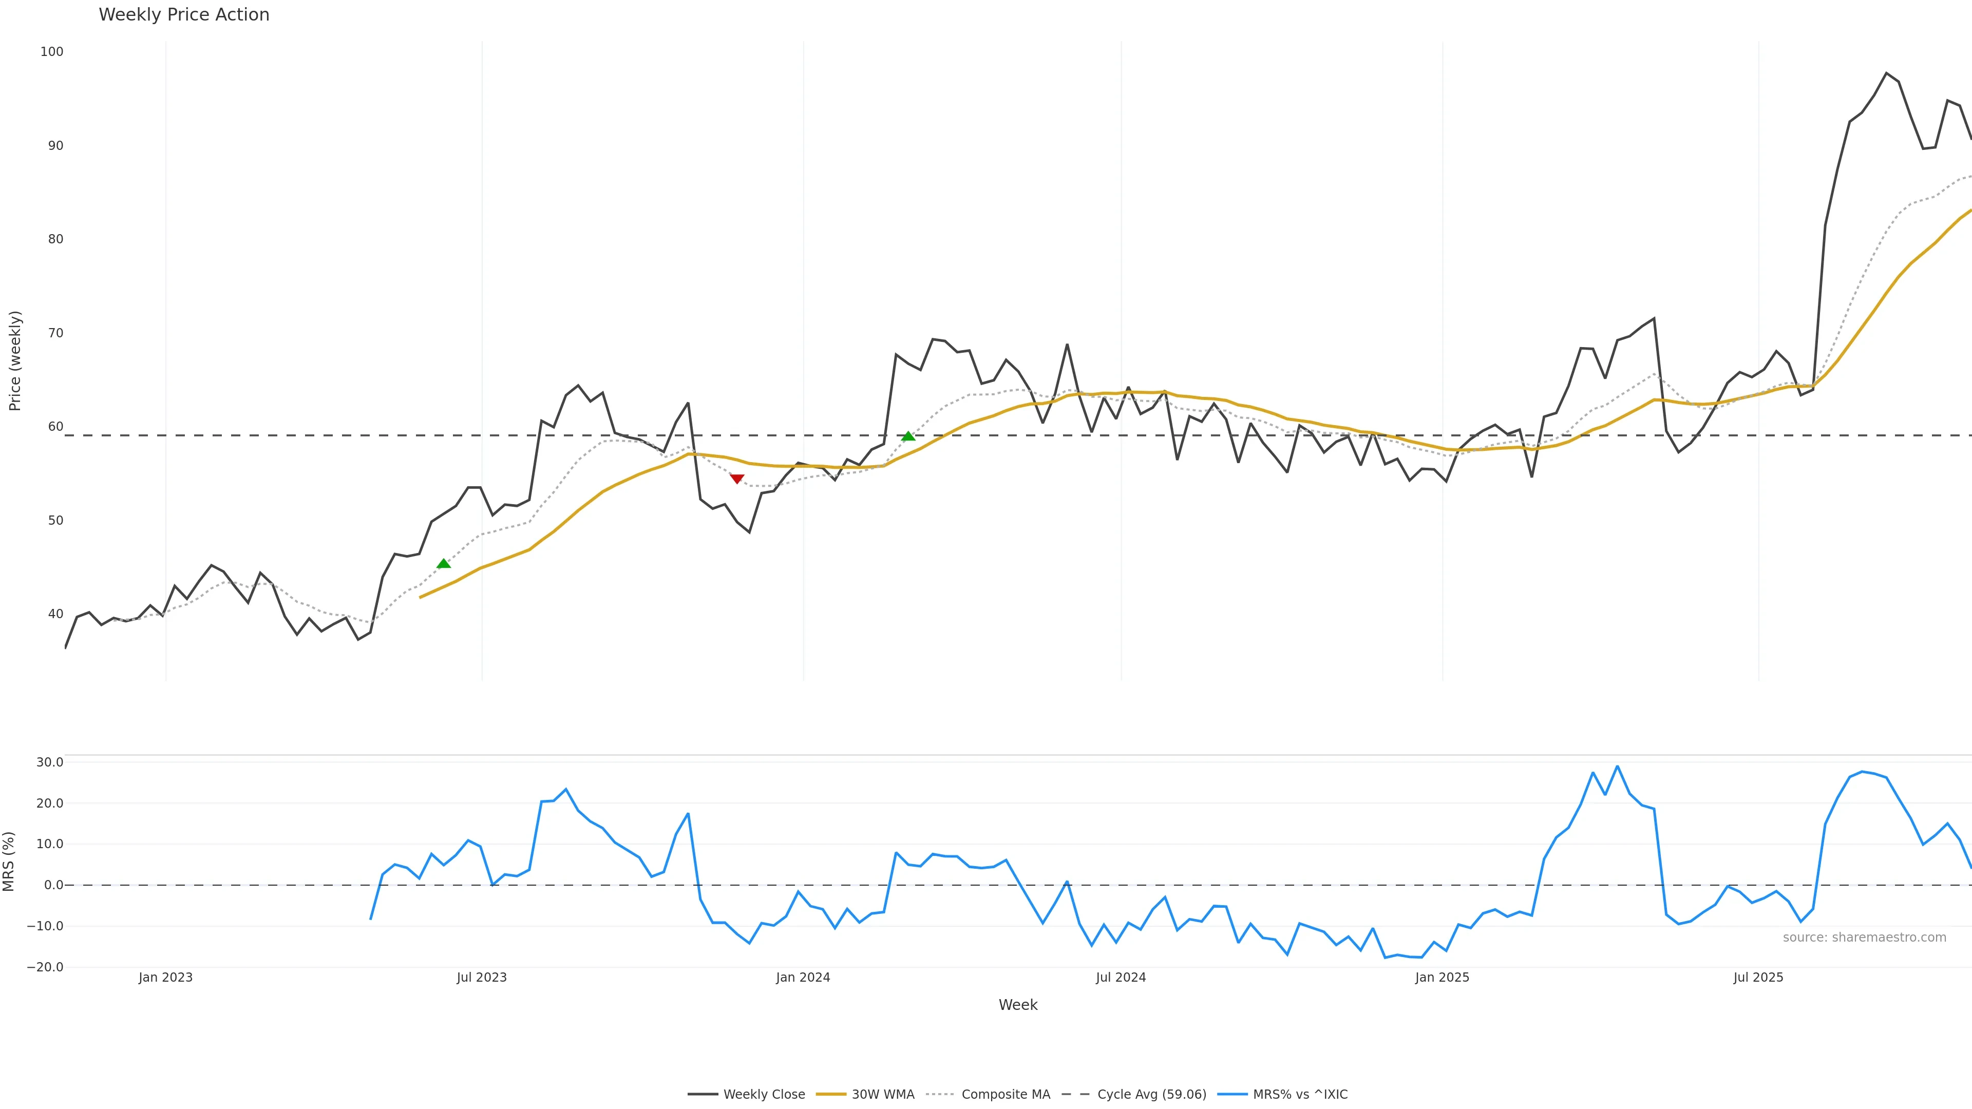
Task: Click the first green buy triangle marker
Action: 443,563
